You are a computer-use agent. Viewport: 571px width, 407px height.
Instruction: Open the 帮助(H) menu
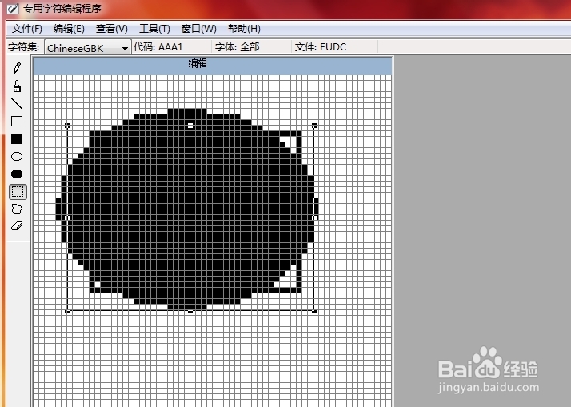click(x=244, y=29)
